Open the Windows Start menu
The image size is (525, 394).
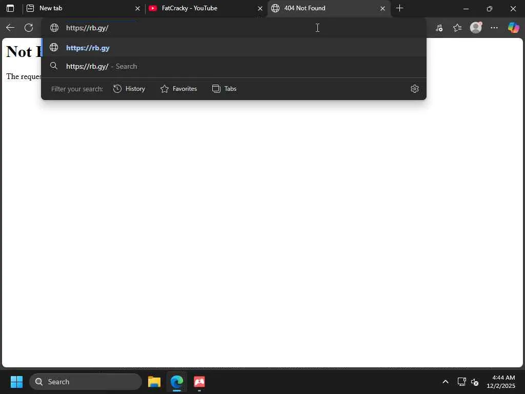pyautogui.click(x=16, y=382)
